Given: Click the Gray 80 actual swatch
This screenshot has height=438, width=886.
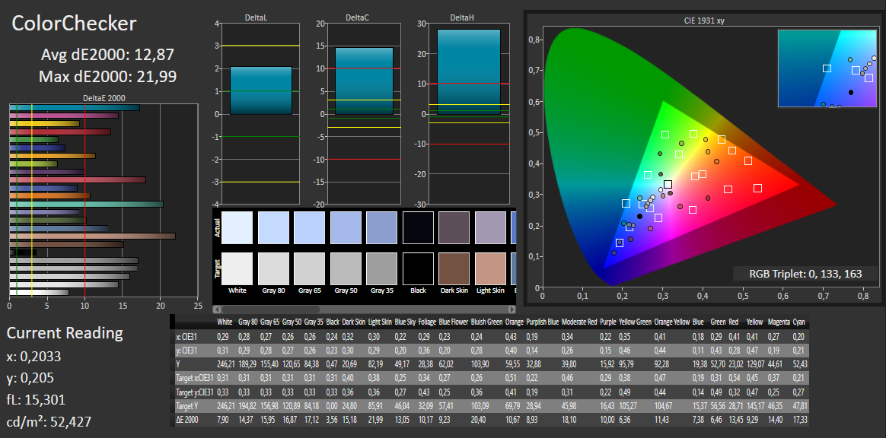Looking at the screenshot, I should tap(273, 227).
